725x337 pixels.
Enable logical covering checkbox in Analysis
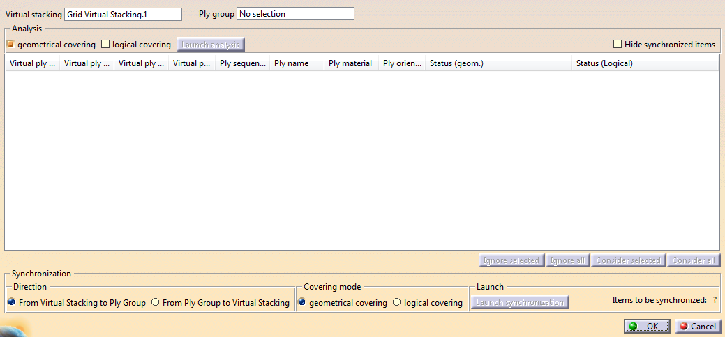coord(106,45)
